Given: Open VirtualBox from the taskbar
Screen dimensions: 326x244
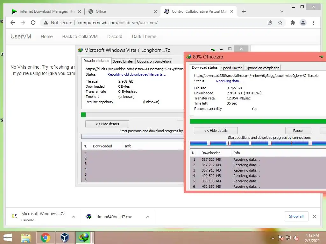Looking at the screenshot, I should pos(64,238).
